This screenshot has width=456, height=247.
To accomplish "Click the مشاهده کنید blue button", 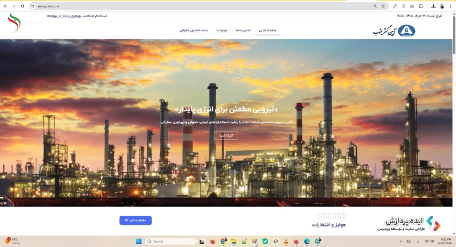I will (136, 220).
